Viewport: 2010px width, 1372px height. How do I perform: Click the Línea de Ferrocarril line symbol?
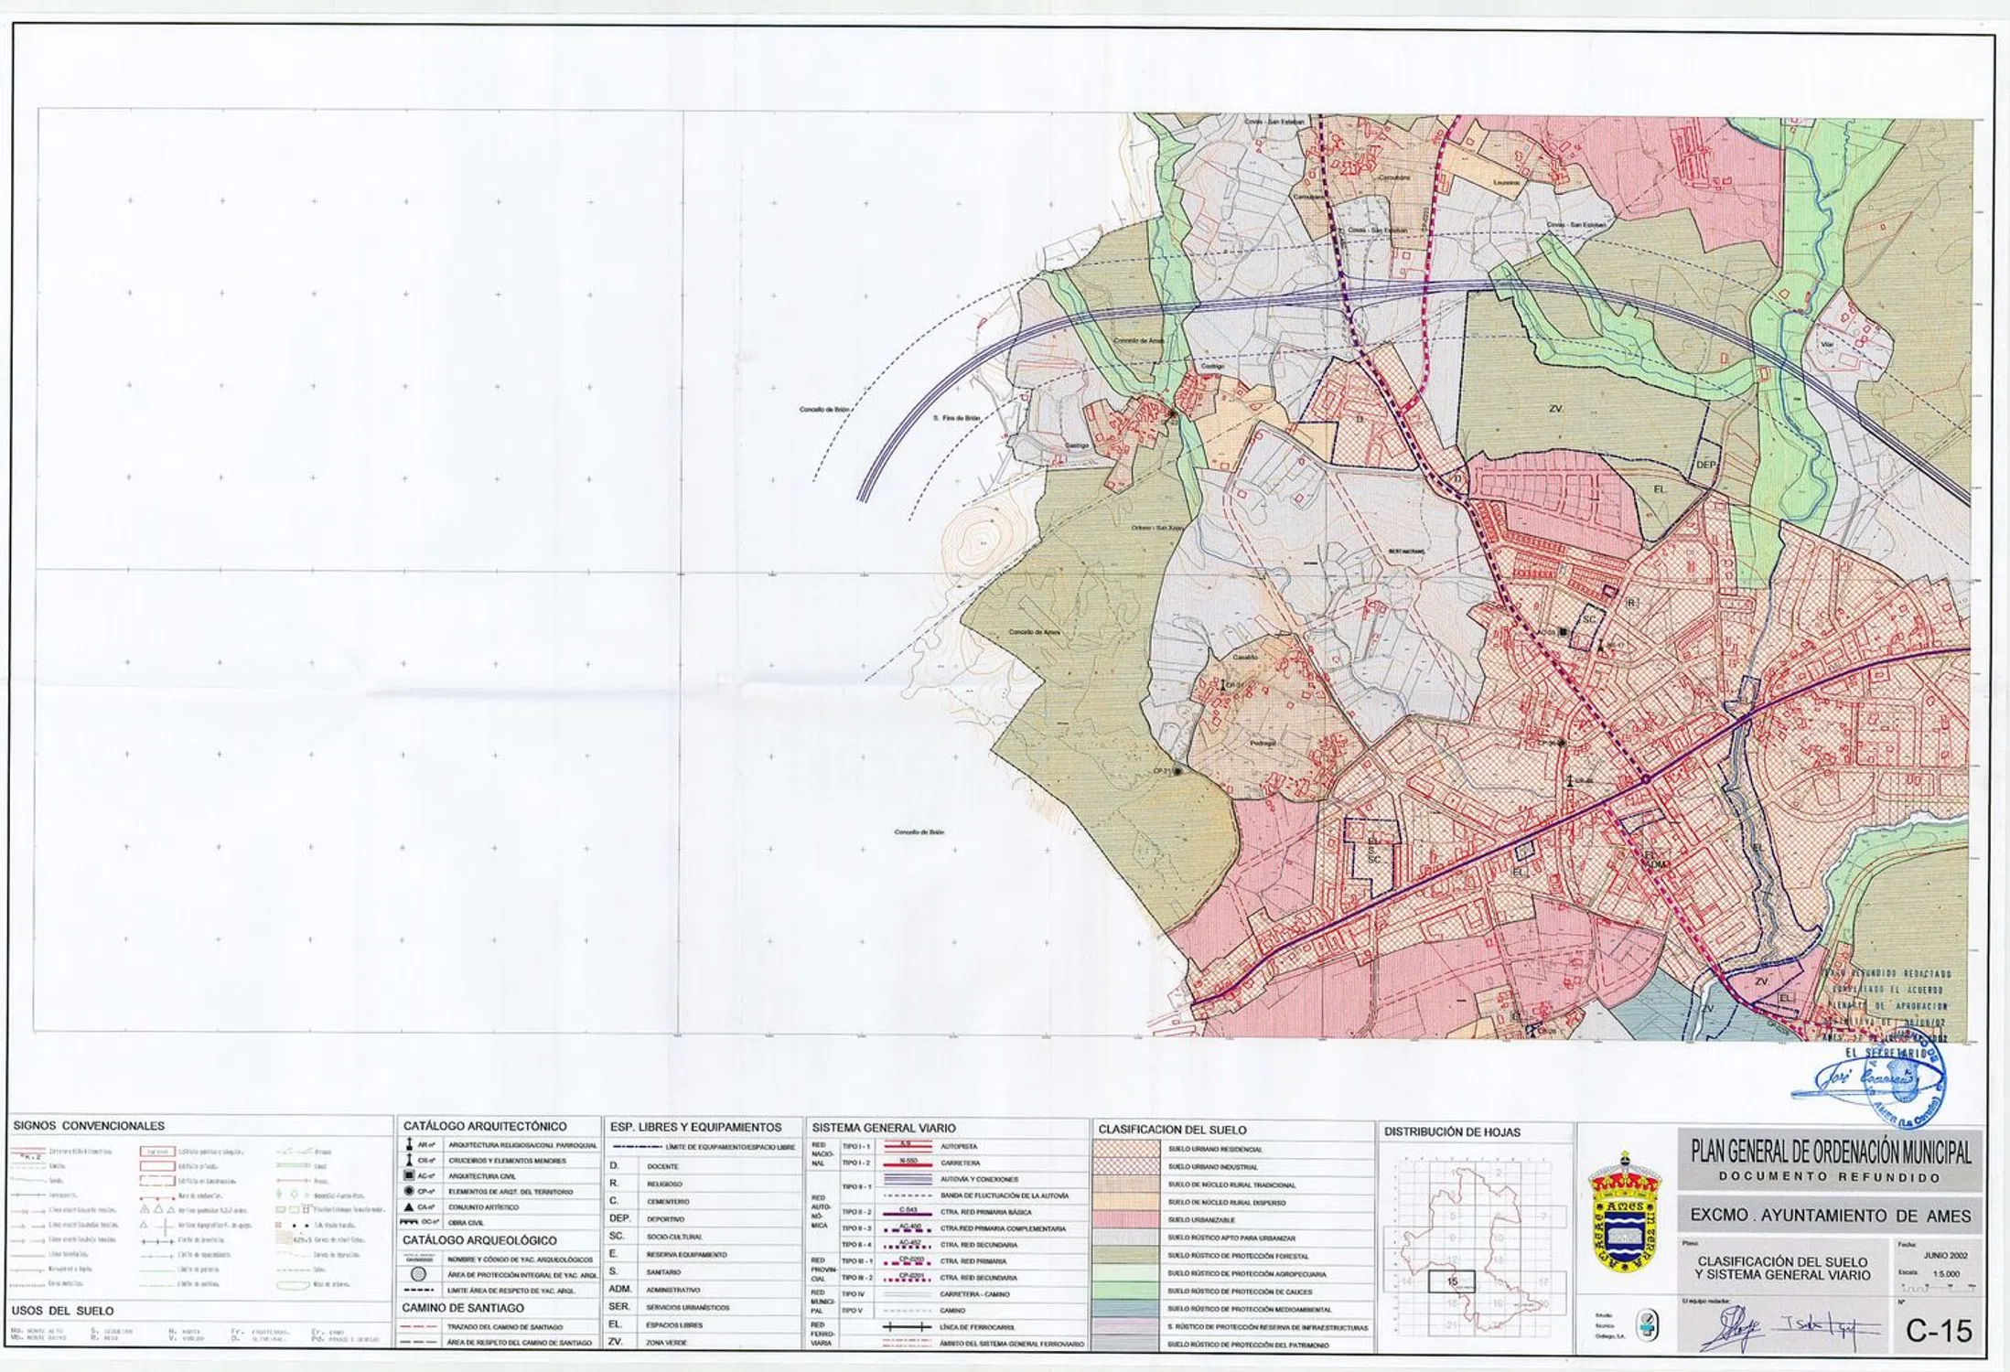point(907,1326)
